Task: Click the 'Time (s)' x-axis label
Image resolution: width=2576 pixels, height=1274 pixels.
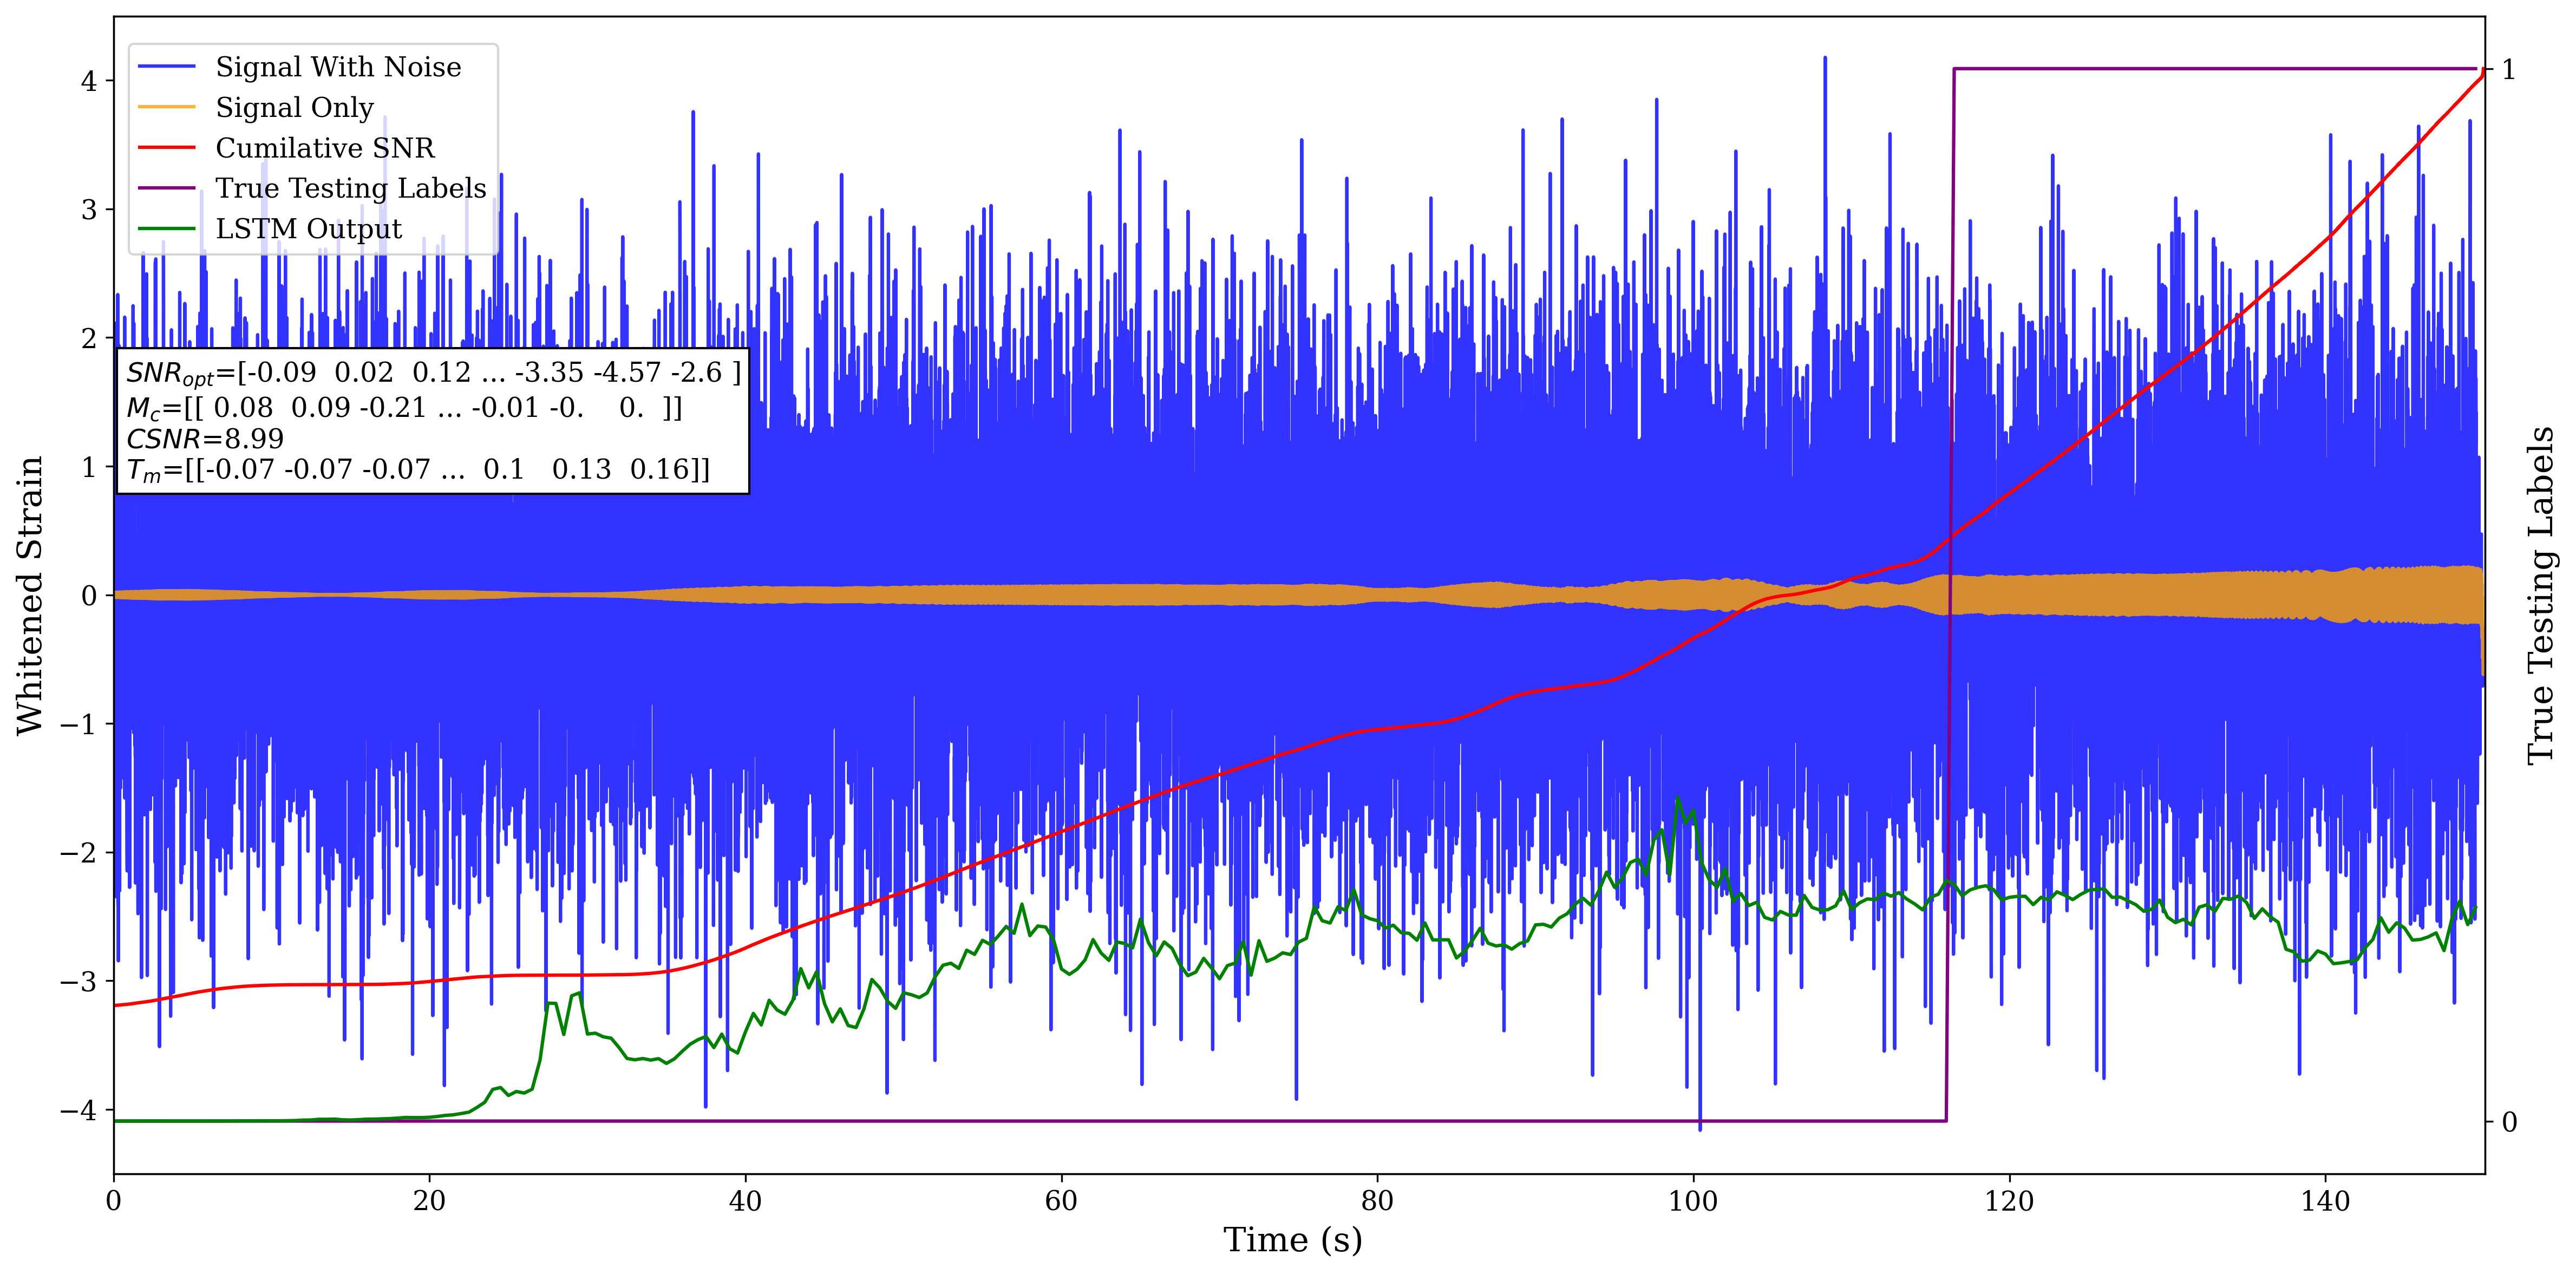Action: [x=1292, y=1240]
